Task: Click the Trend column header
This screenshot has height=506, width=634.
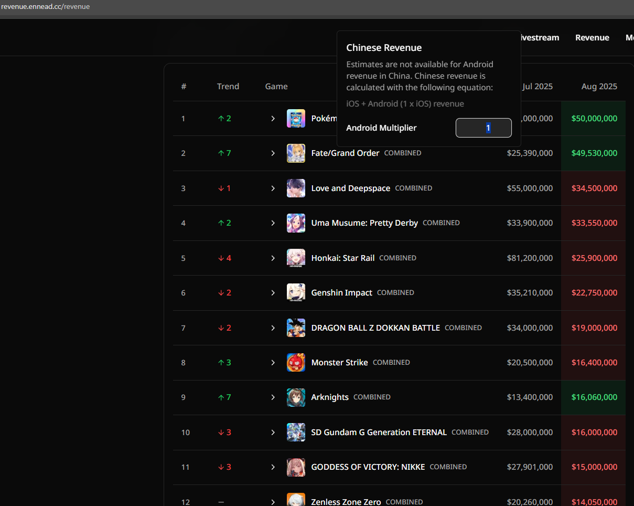Action: pos(228,87)
